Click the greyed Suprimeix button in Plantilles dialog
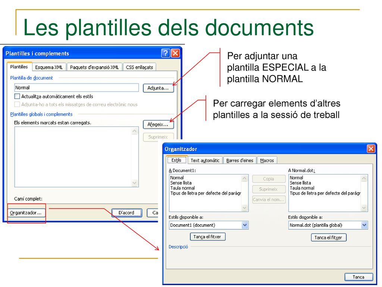Screen dimensions: 382x287 coord(158,137)
